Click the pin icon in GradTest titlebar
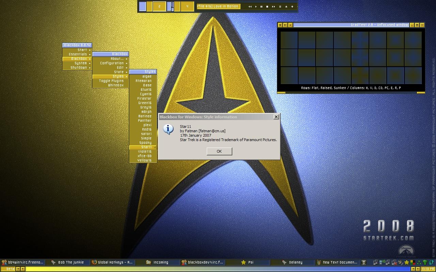Image resolution: width=436 pixels, height=272 pixels. 285,25
